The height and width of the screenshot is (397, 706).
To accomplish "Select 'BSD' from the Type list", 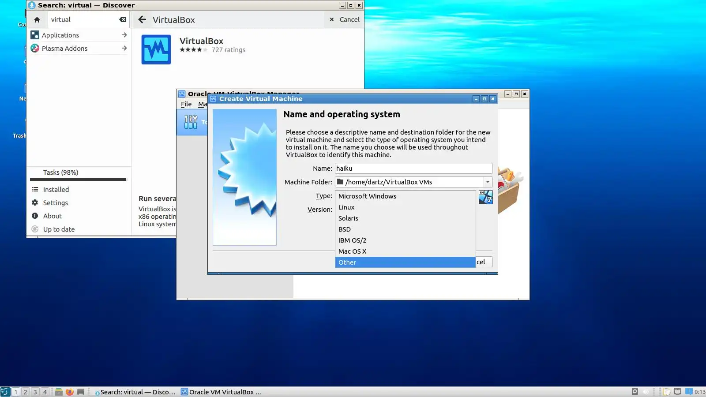I will point(406,229).
